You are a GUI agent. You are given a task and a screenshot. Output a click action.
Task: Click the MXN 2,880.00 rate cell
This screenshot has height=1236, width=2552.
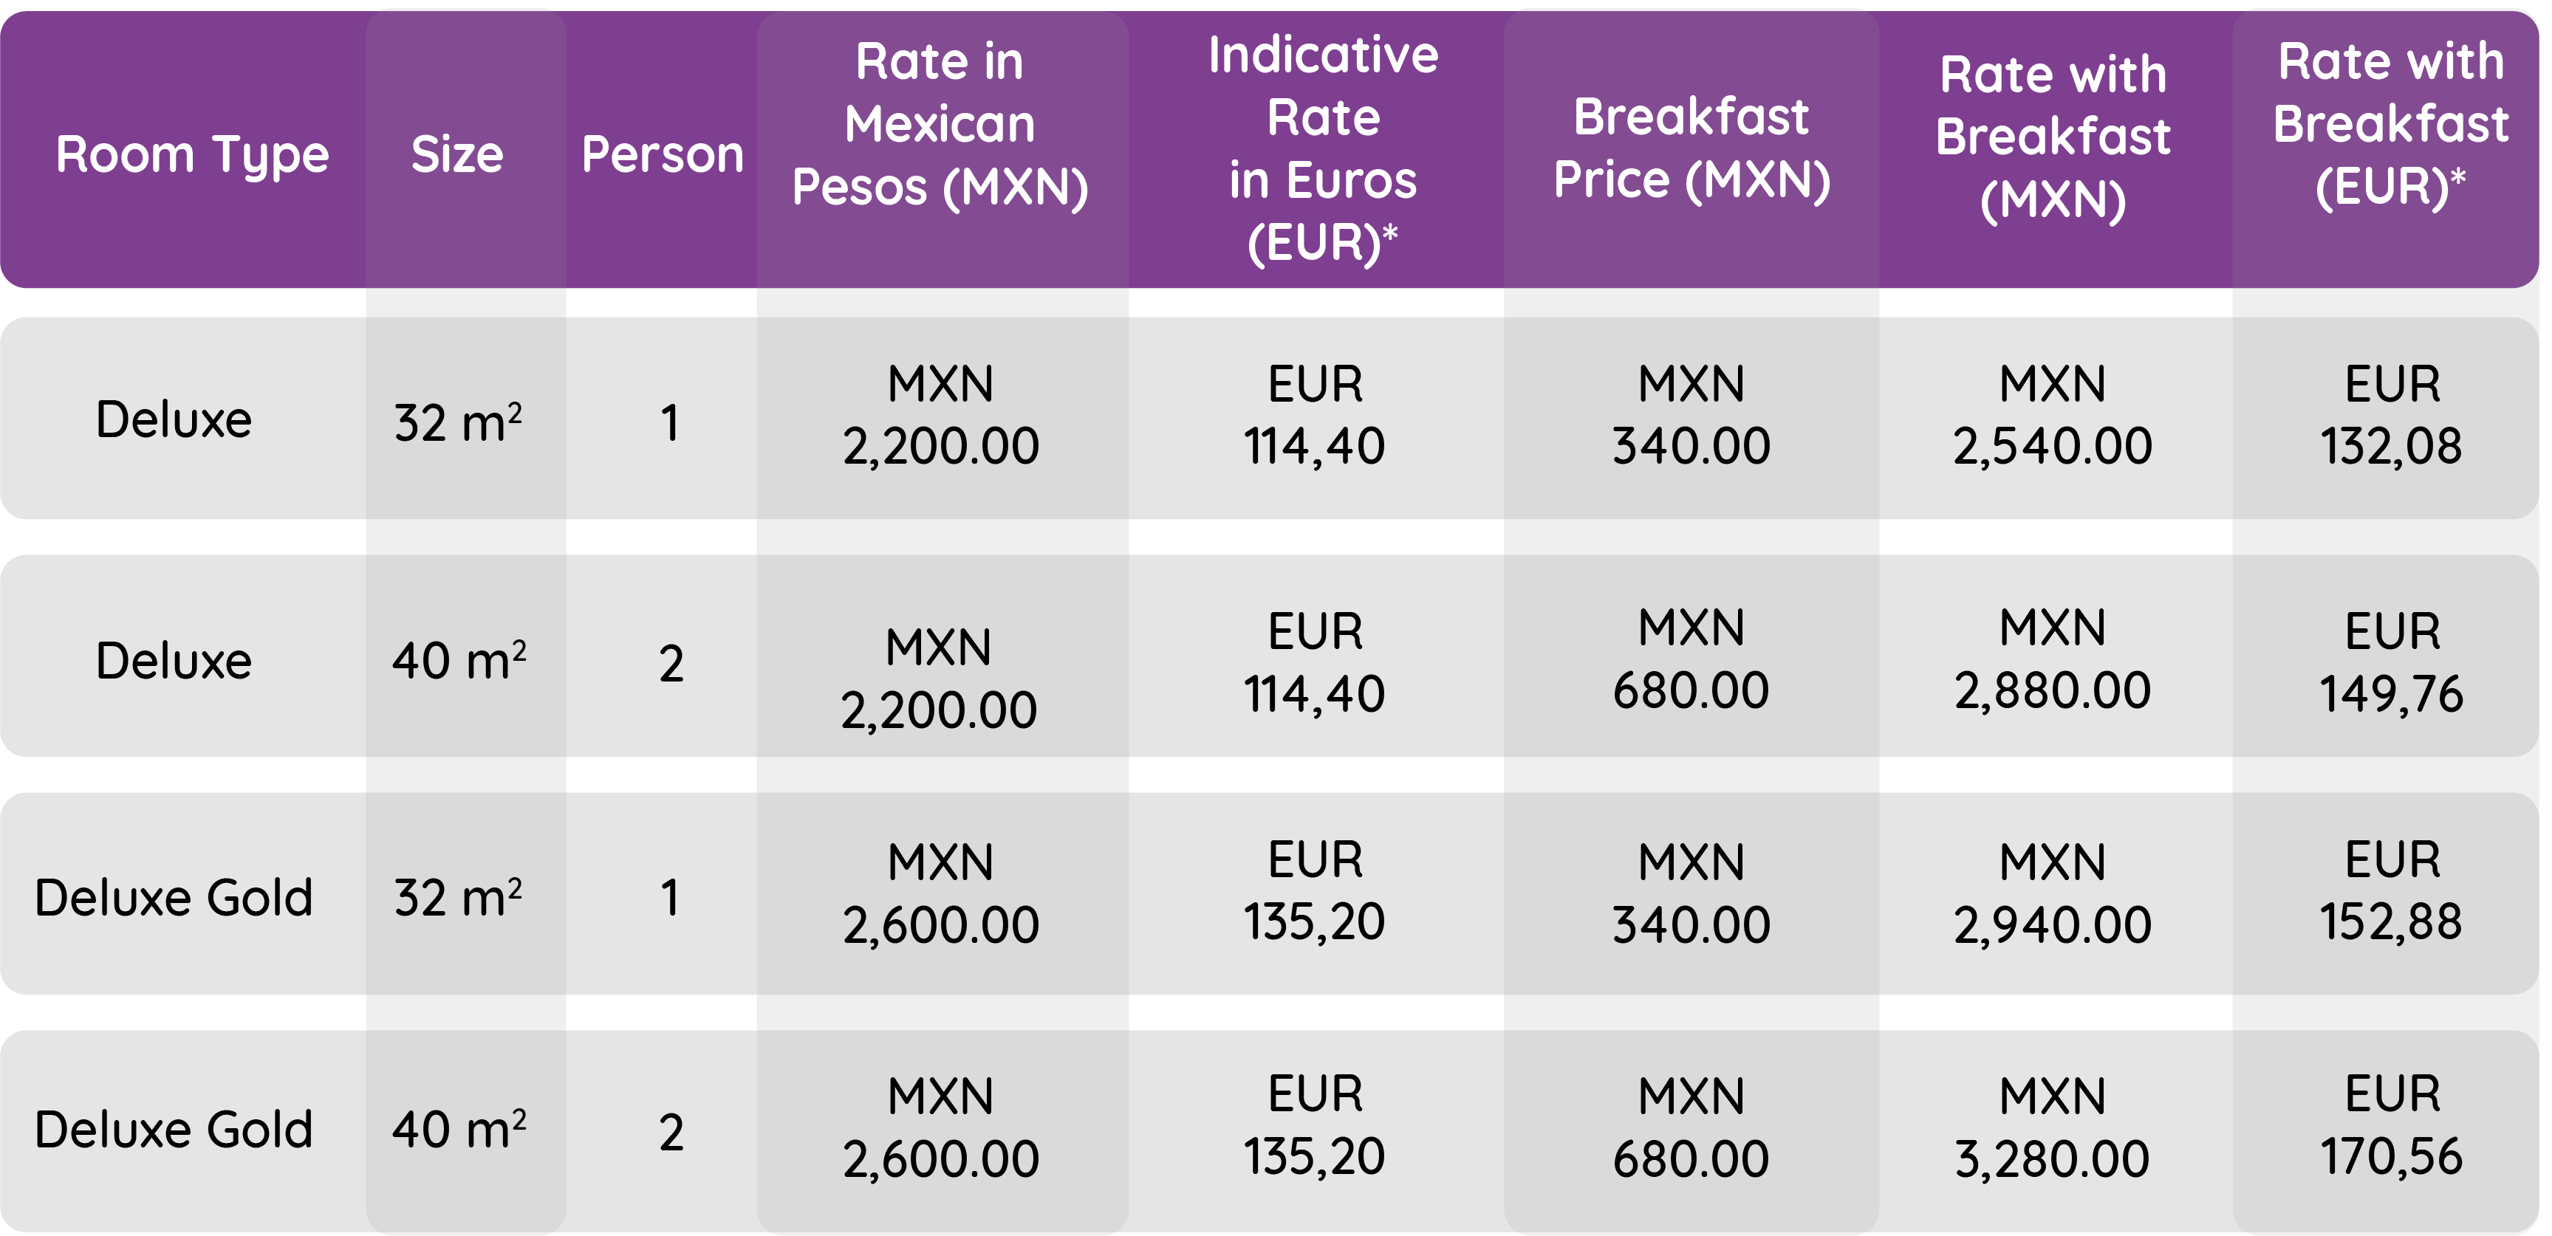tap(2053, 659)
